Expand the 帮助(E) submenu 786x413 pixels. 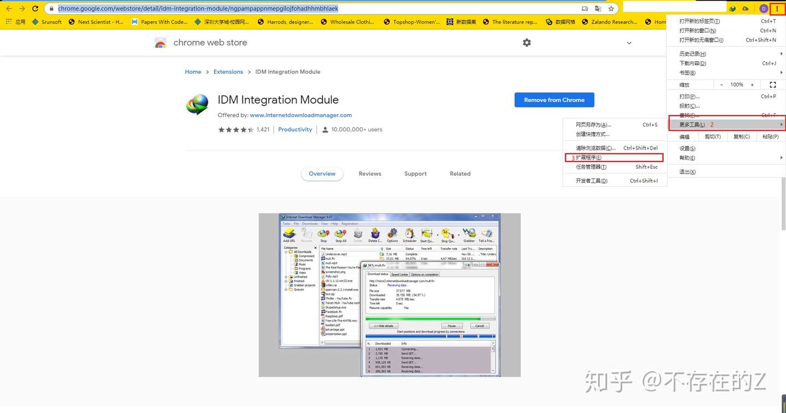[x=726, y=158]
